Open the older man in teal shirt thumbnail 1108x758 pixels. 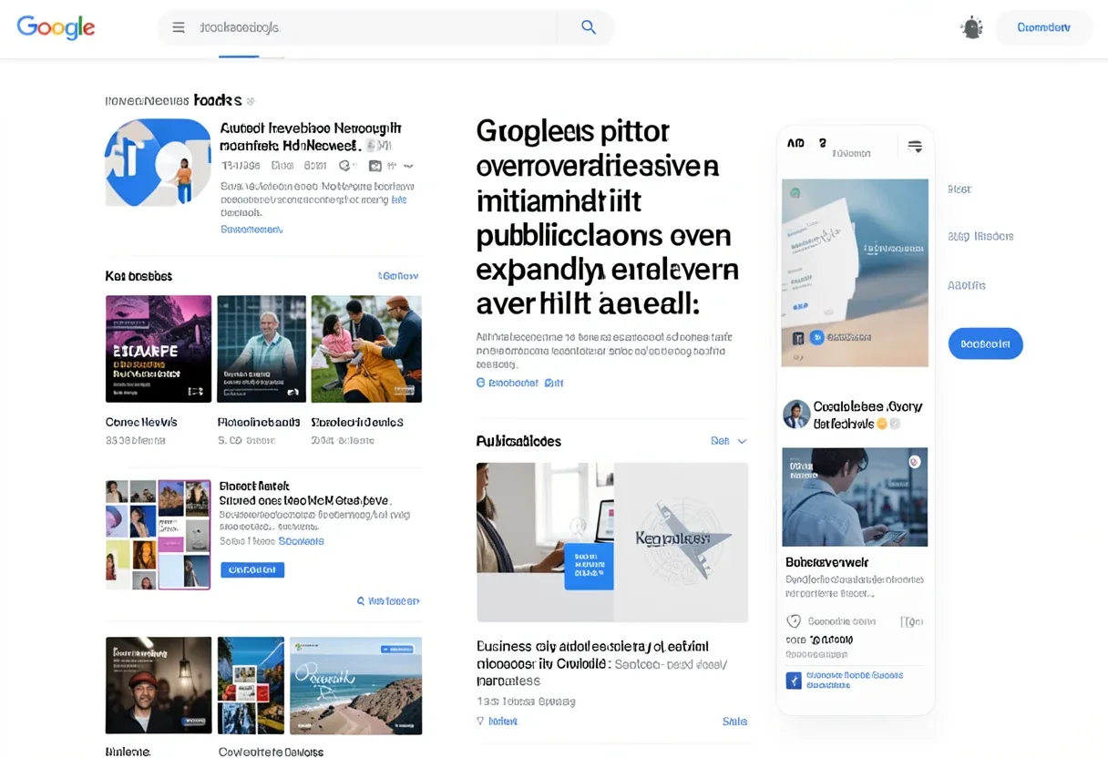click(262, 349)
